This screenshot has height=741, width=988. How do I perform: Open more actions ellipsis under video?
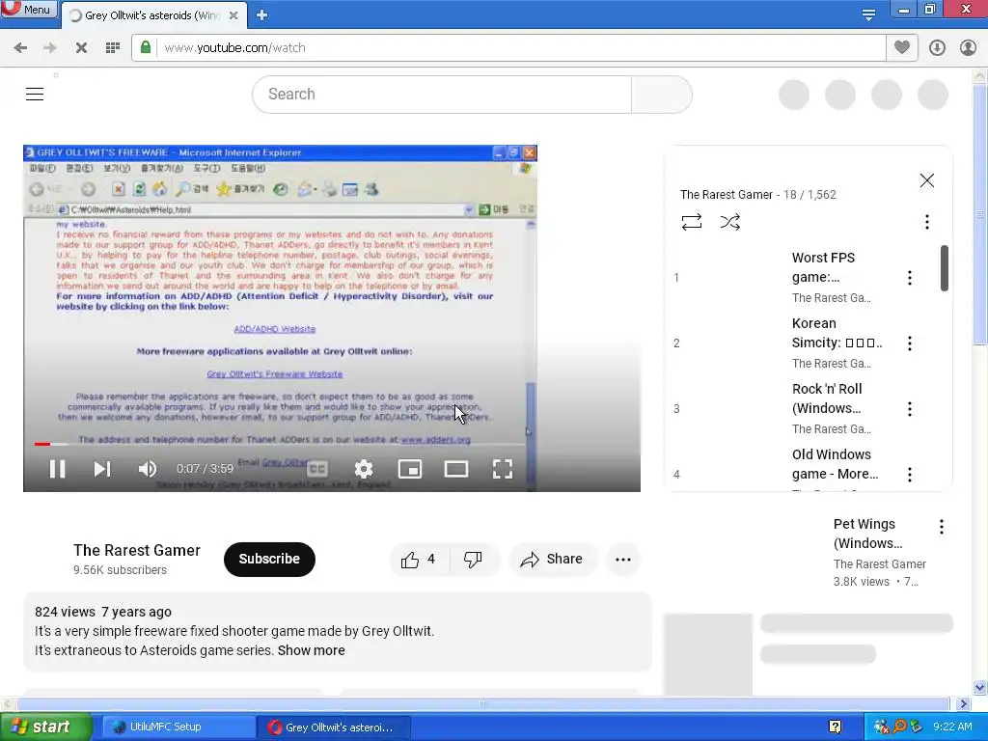tap(623, 559)
